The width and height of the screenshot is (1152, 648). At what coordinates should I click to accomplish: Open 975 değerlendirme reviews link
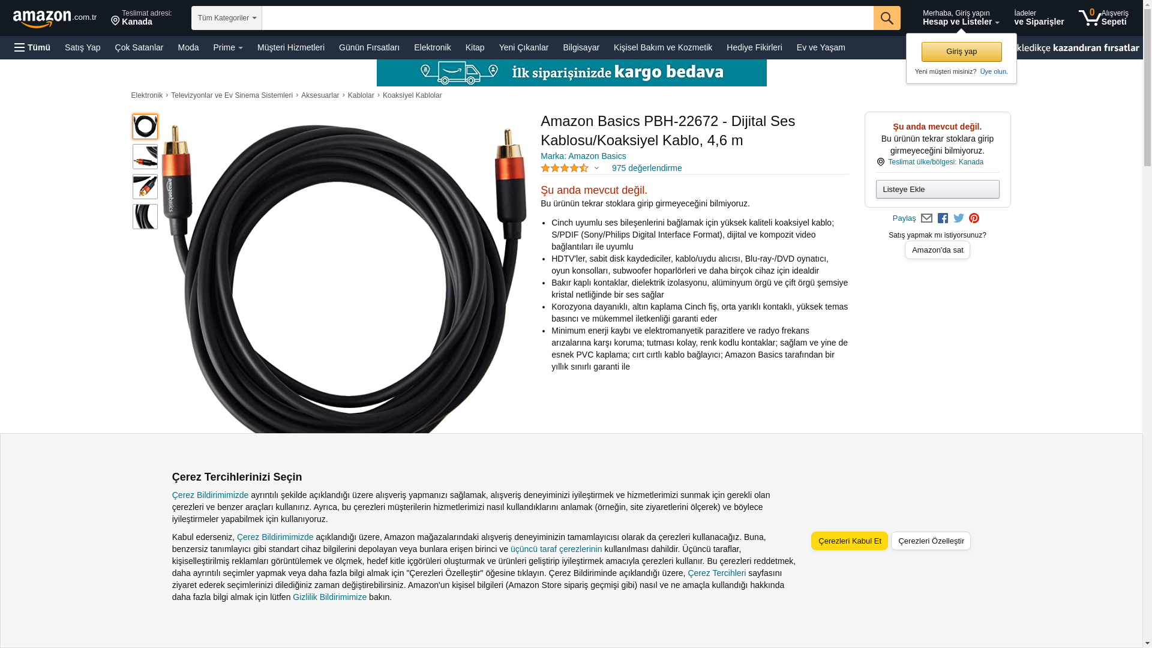pyautogui.click(x=647, y=168)
